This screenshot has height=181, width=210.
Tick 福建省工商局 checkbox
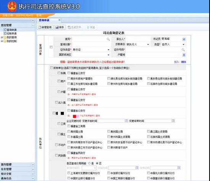click(69, 126)
